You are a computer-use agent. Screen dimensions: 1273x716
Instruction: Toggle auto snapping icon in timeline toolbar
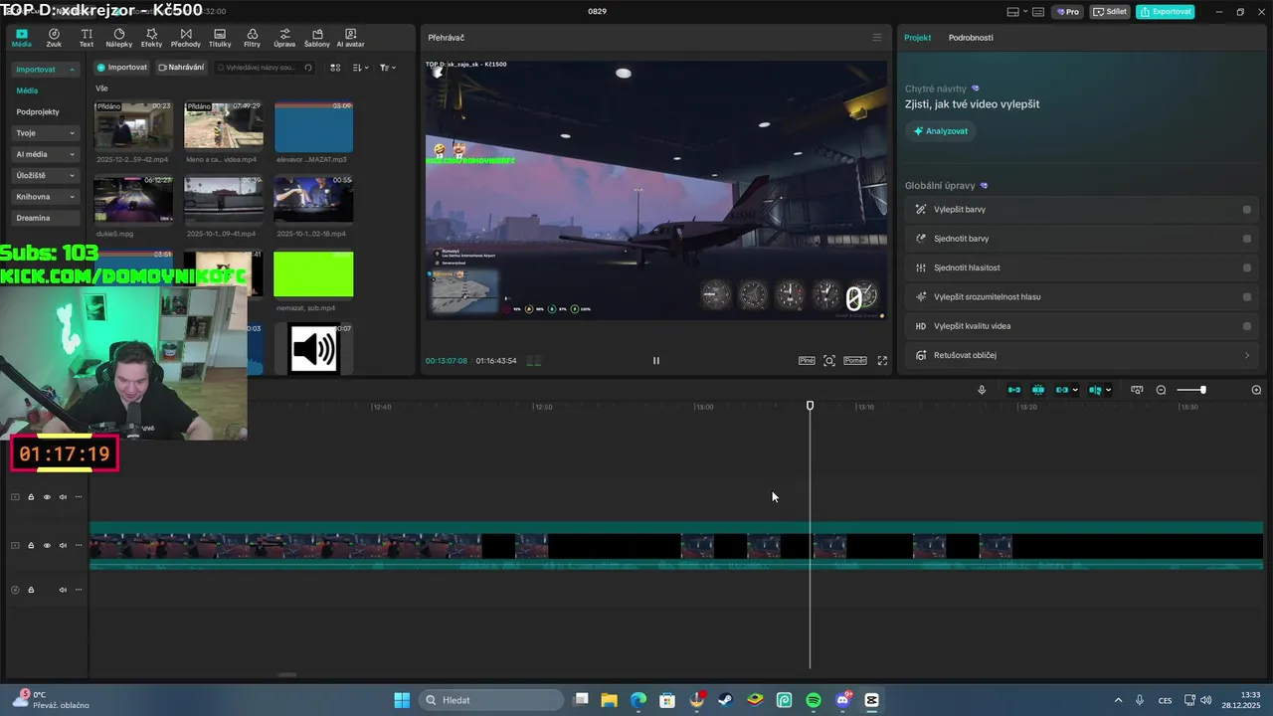click(1038, 390)
